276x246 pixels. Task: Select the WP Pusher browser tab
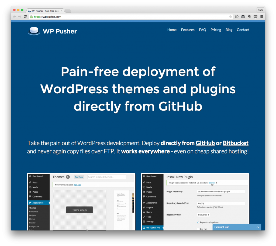tap(45, 11)
